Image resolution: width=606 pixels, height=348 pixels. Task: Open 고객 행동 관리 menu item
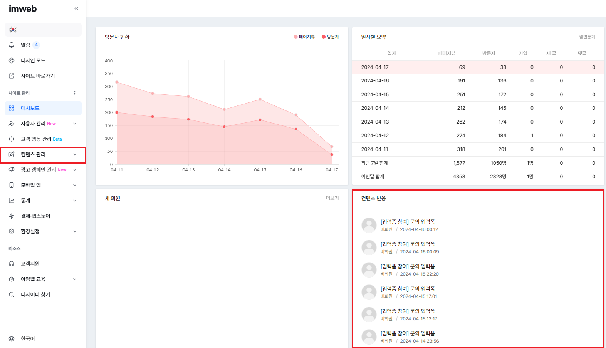point(43,139)
